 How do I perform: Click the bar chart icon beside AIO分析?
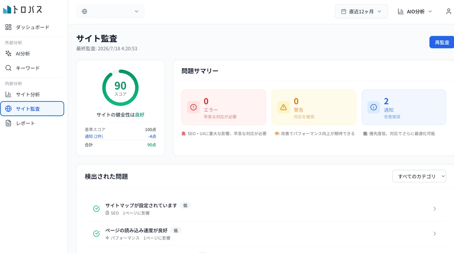tap(401, 12)
